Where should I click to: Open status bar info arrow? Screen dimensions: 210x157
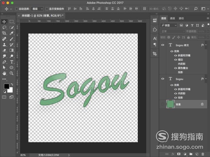pyautogui.click(x=69, y=155)
